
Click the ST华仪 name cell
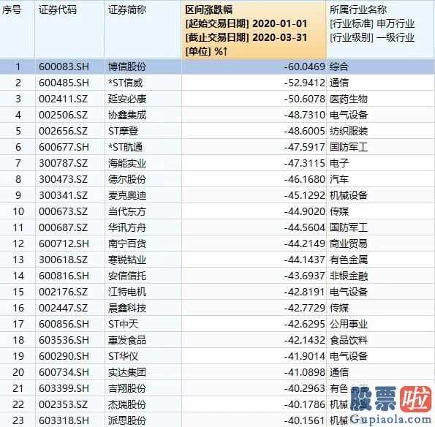pos(123,357)
